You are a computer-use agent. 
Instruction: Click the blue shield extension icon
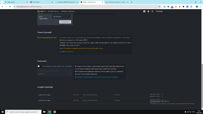coord(184,7)
